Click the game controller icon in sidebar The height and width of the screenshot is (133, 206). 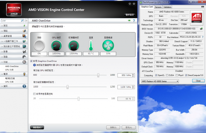click(x=24, y=57)
